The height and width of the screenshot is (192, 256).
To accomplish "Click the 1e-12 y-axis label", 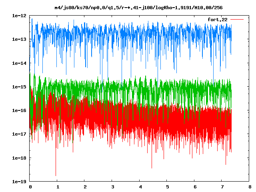I will pos(19,16).
